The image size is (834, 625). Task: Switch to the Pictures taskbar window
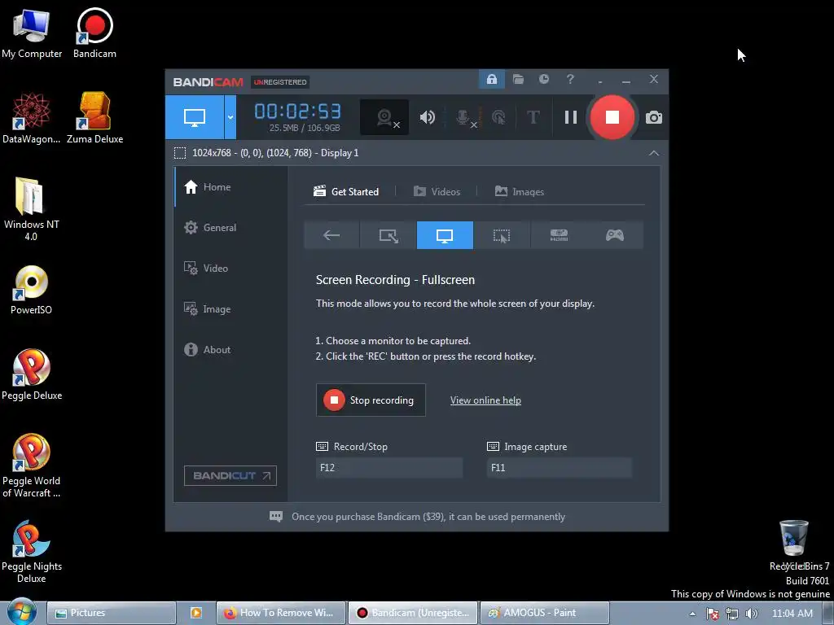(111, 613)
